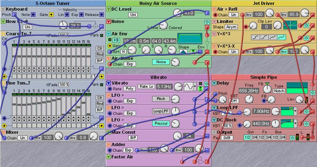Screen dimensions: 317x167
Task: Collapse the Keyboard module with its triangle
Action: [x=3, y=9]
